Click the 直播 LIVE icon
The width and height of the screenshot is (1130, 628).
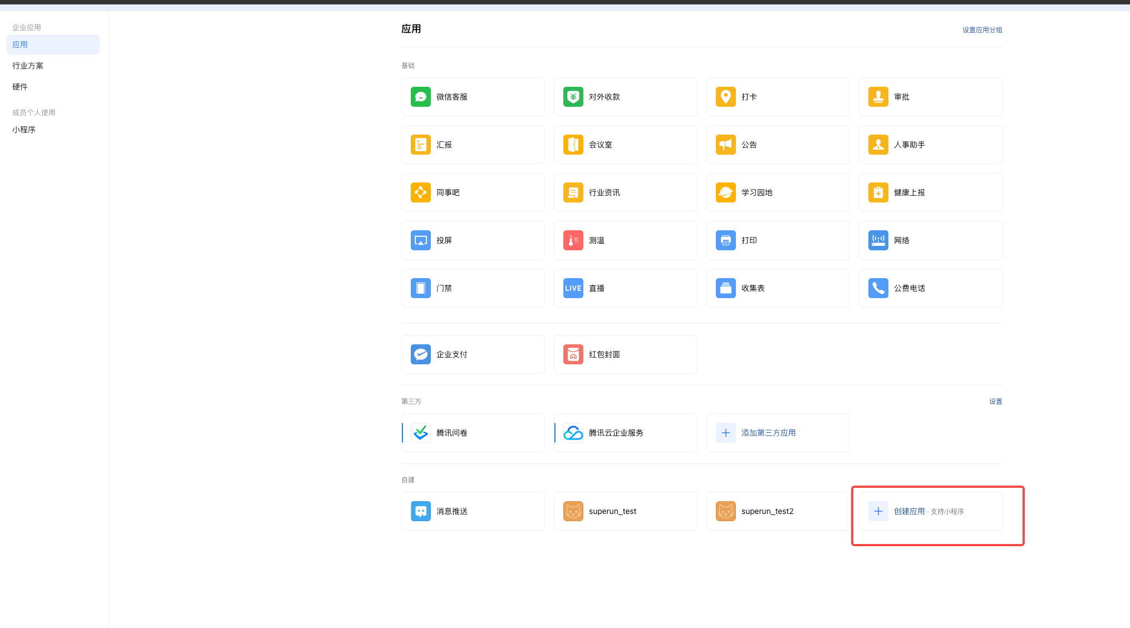pyautogui.click(x=573, y=288)
